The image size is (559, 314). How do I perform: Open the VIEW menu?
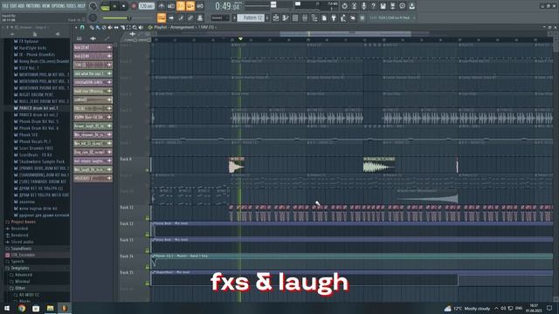click(x=46, y=6)
